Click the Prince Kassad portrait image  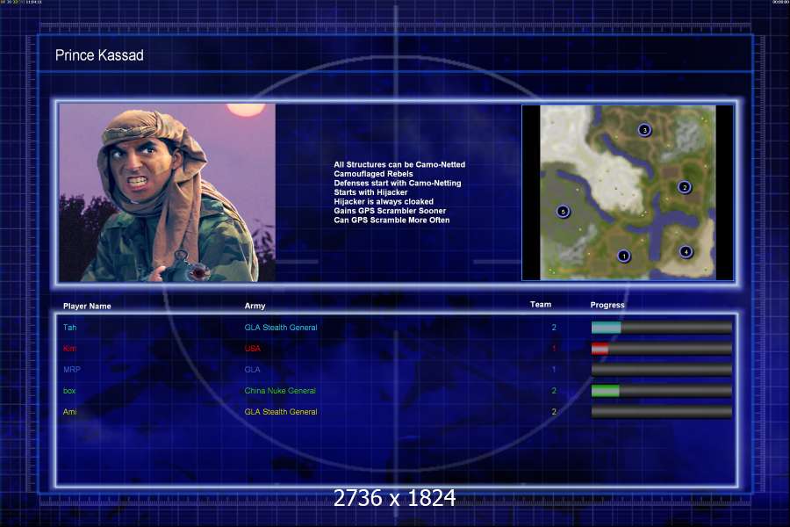[168, 192]
